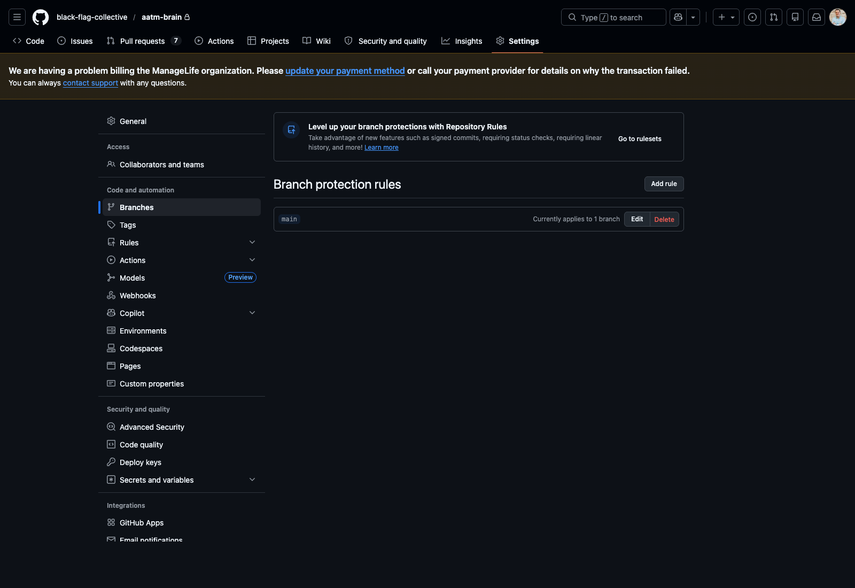Select Custom properties in sidebar
855x588 pixels.
[151, 383]
